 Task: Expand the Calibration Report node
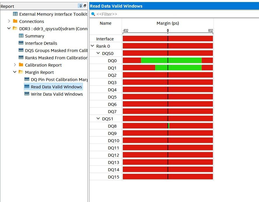point(15,65)
